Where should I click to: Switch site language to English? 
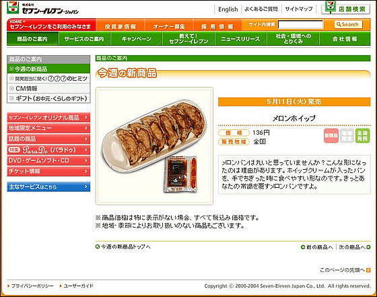point(228,9)
